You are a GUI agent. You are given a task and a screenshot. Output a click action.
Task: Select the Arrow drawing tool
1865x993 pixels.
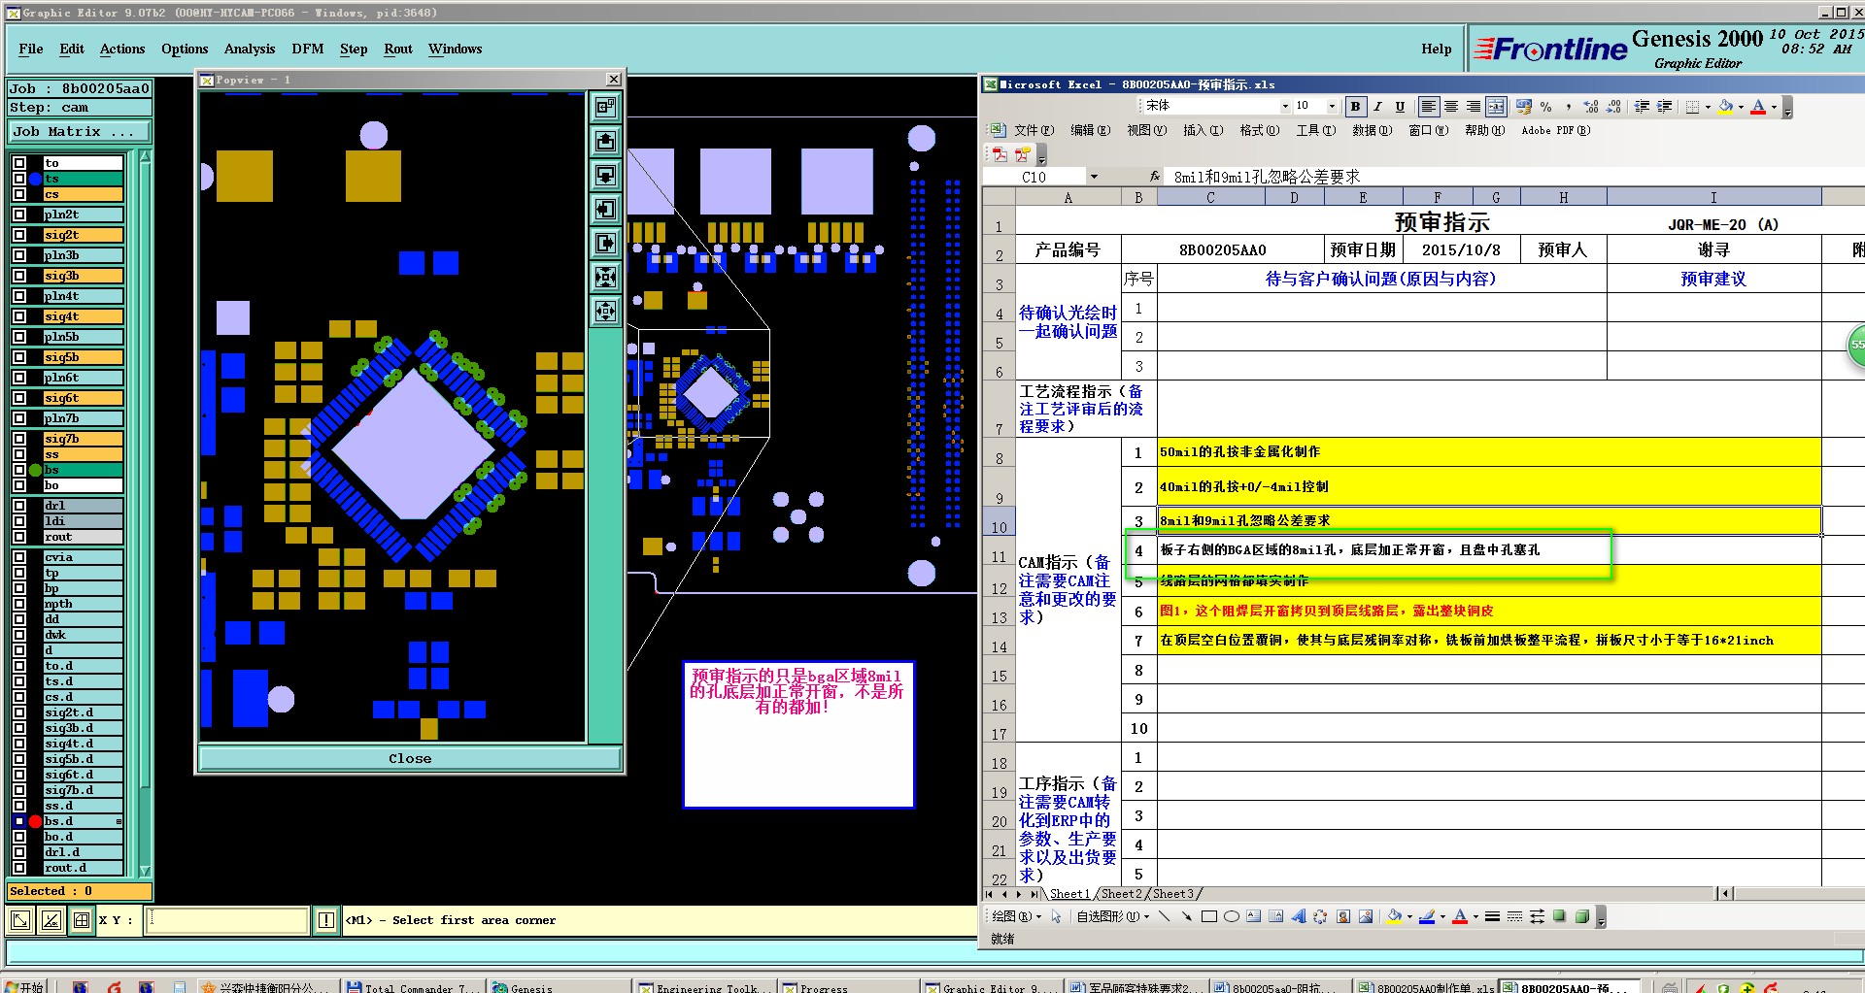click(x=1186, y=916)
